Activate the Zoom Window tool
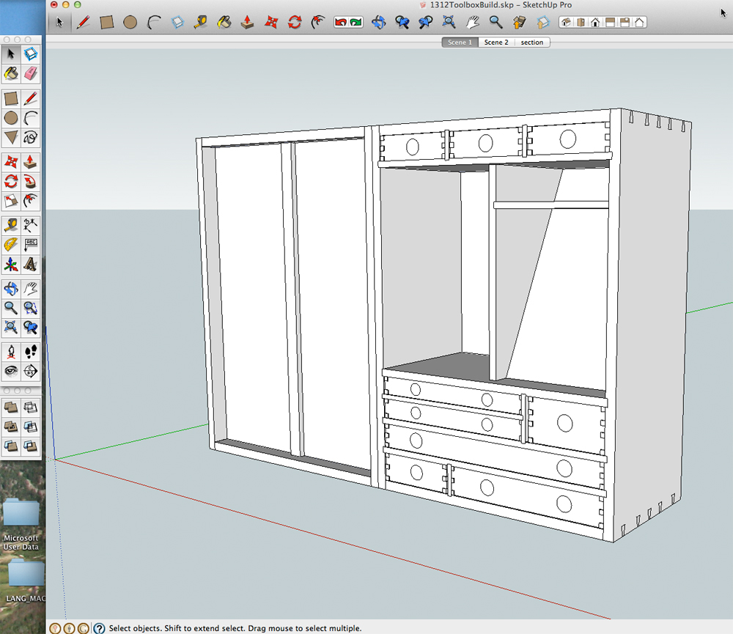The height and width of the screenshot is (634, 733). [30, 308]
